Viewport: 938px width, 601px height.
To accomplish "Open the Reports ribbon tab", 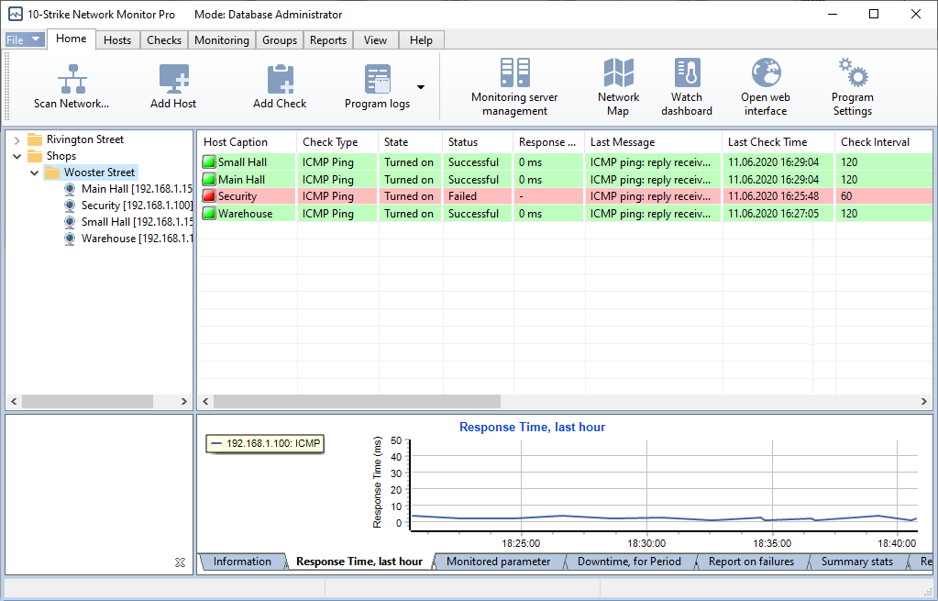I will (x=328, y=40).
